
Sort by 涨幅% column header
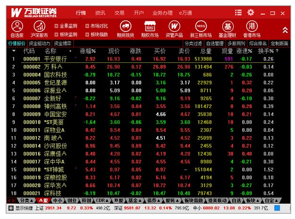pos(88,51)
